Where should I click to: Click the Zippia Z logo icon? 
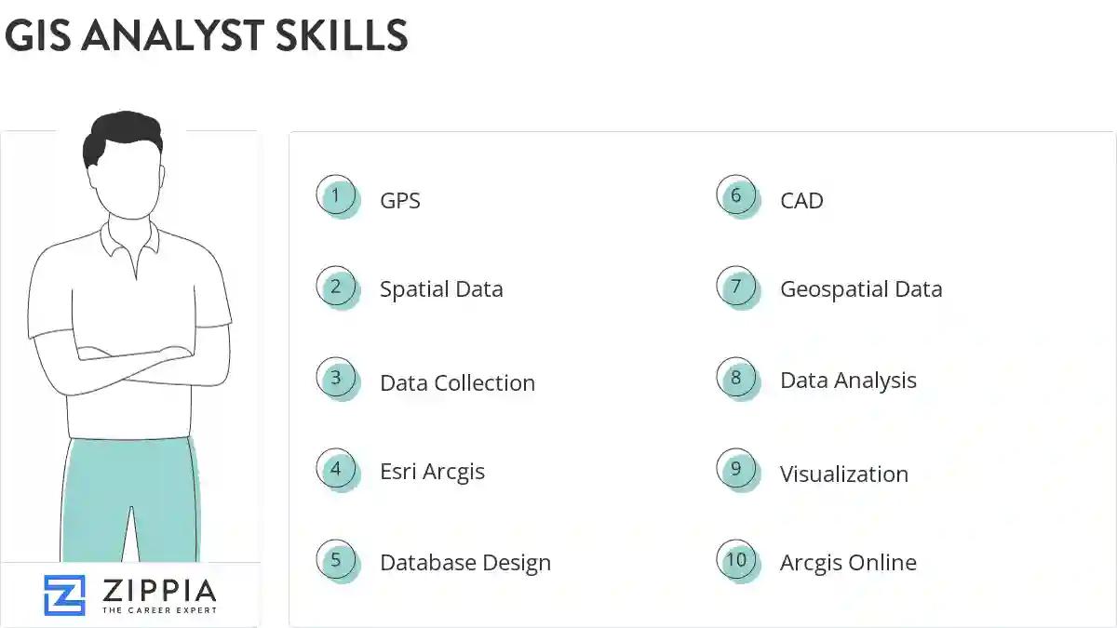click(64, 595)
